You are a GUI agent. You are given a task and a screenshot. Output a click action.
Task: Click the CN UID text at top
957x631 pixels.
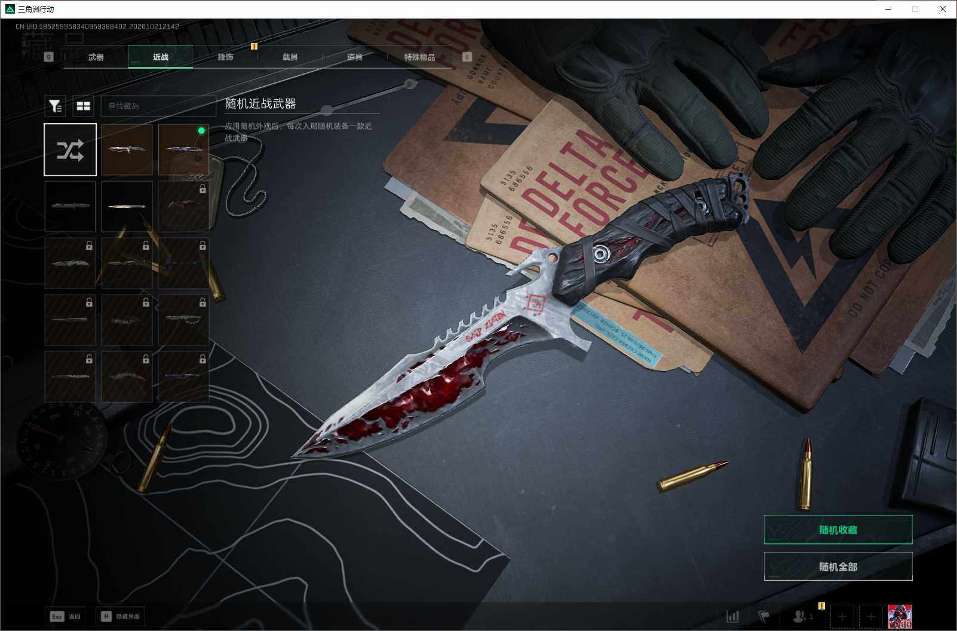pyautogui.click(x=97, y=27)
